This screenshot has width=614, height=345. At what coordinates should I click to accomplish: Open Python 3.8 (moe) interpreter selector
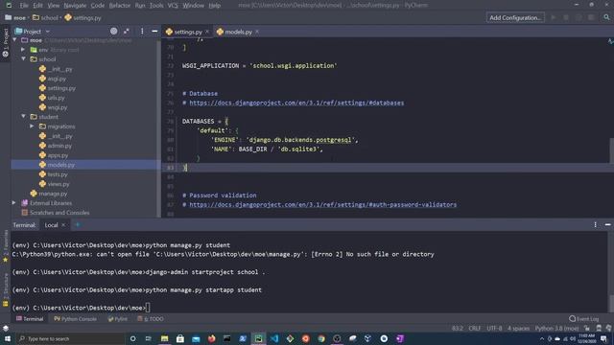[556, 328]
